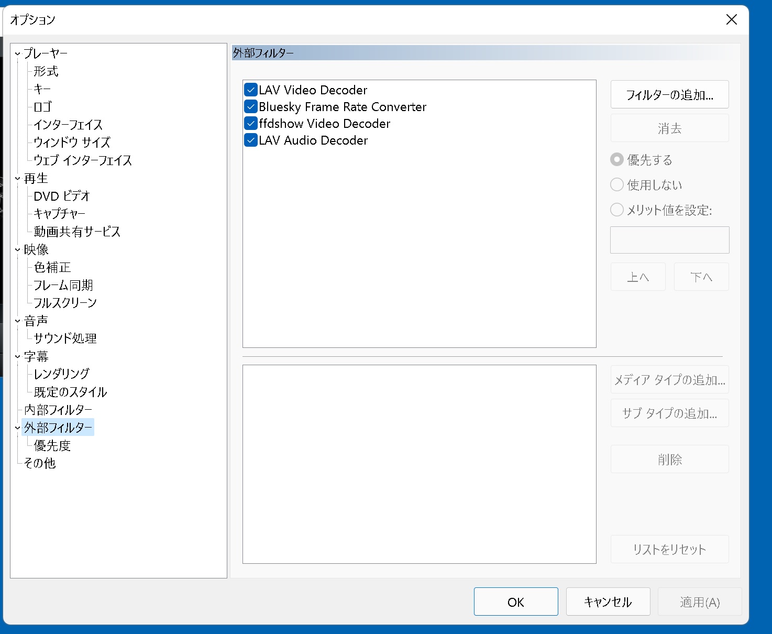
Task: Disable the Bluesky Frame Rate Converter checkbox
Action: pyautogui.click(x=250, y=106)
